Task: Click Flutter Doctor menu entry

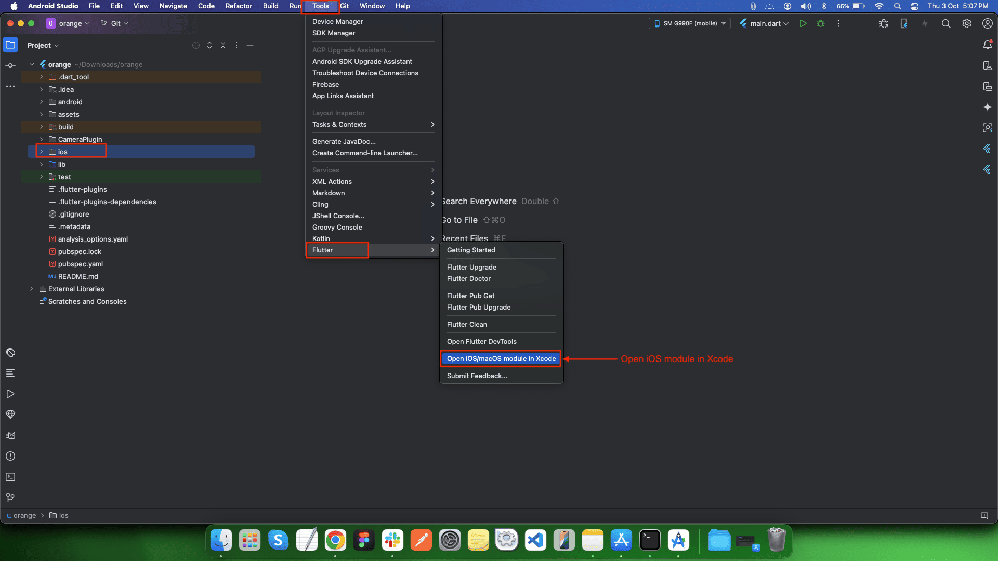Action: click(468, 278)
